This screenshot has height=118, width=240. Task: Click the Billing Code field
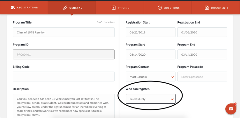[x=64, y=77]
